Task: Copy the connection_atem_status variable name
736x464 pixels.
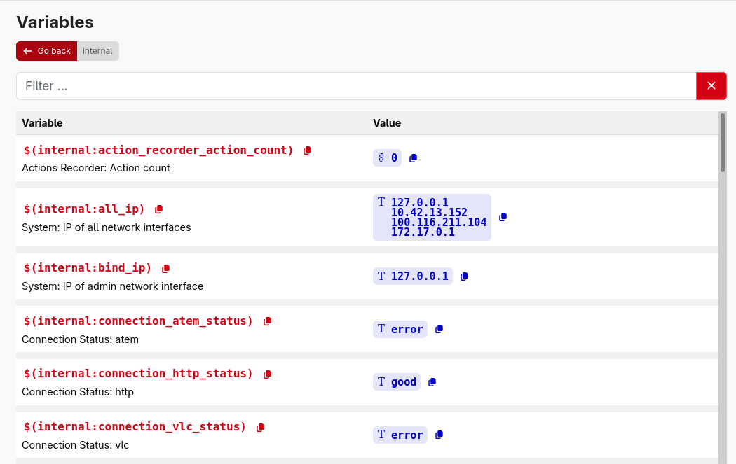Action: 267,320
